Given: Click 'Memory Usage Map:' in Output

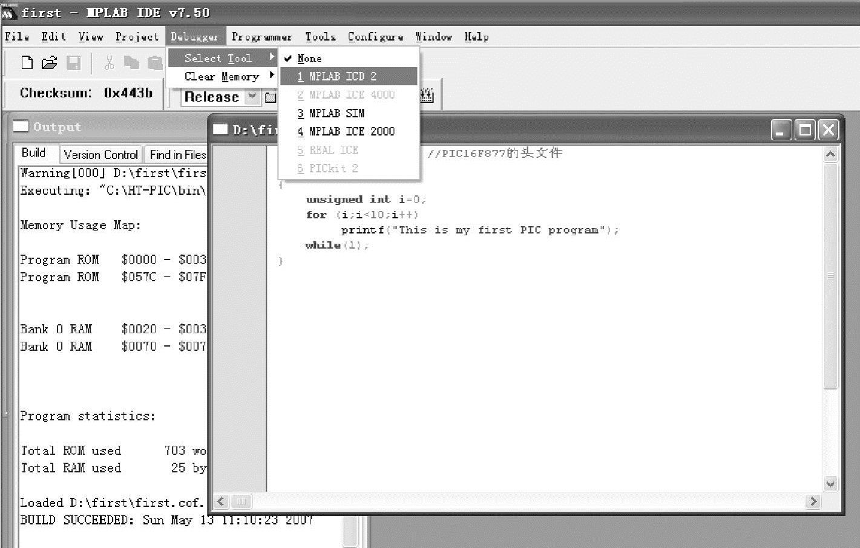Looking at the screenshot, I should [80, 225].
